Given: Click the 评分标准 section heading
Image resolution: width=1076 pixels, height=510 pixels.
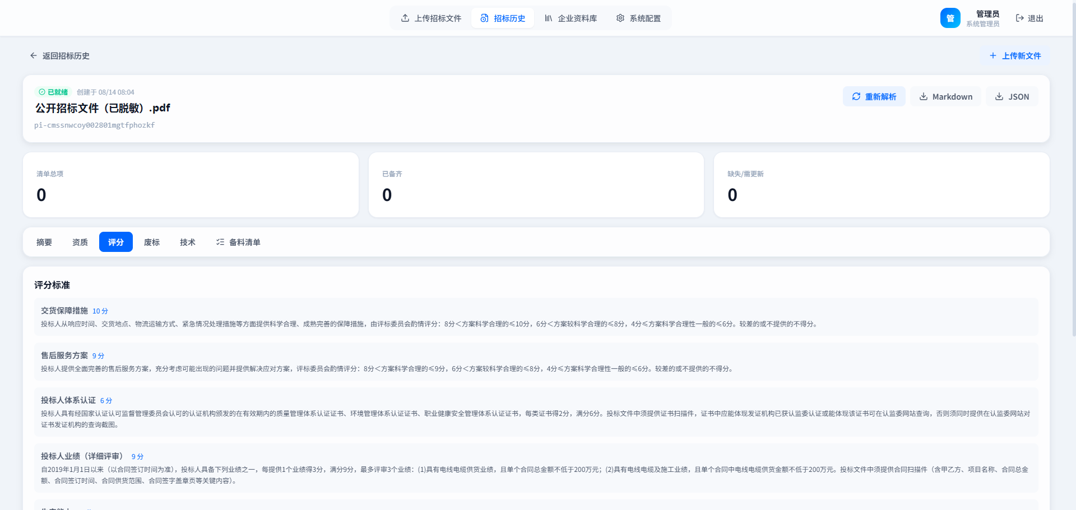Looking at the screenshot, I should [52, 285].
